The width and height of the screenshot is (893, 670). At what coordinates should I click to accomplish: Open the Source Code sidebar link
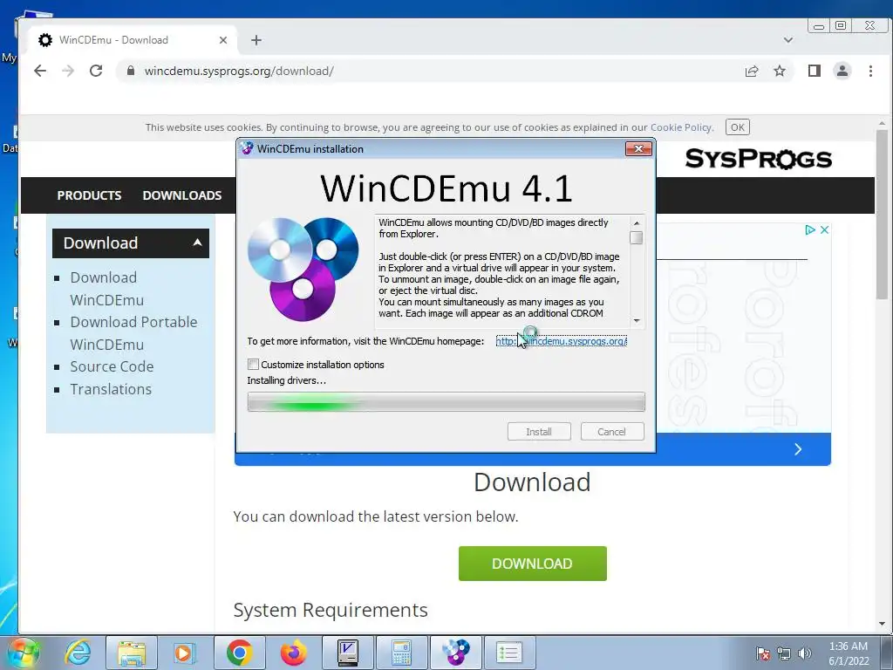click(112, 366)
